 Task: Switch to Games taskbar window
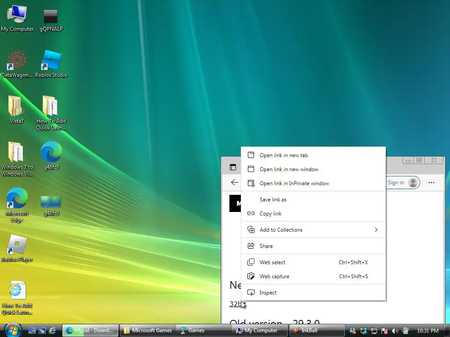[204, 330]
